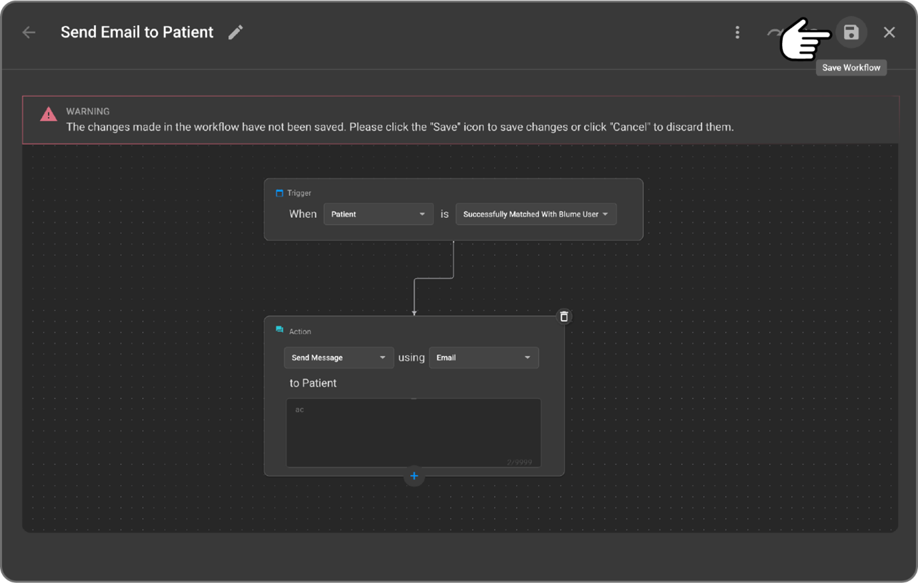Click the Save Workflow tooltip label
This screenshot has width=918, height=583.
[851, 67]
